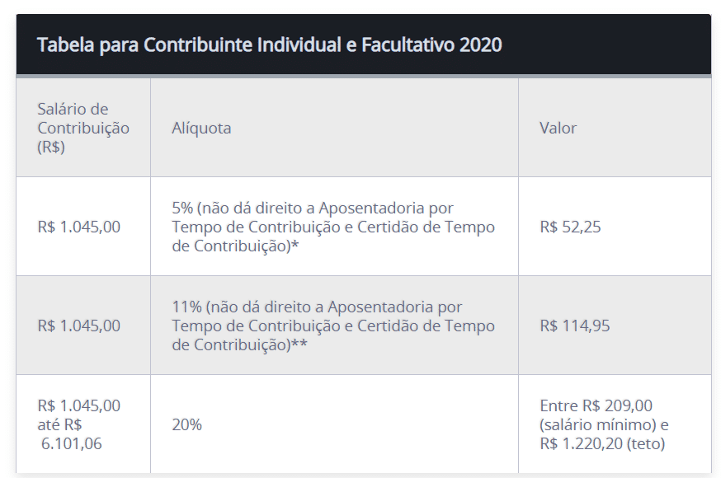Click the 'Alíquota' column header
Image resolution: width=721 pixels, height=478 pixels.
334,128
